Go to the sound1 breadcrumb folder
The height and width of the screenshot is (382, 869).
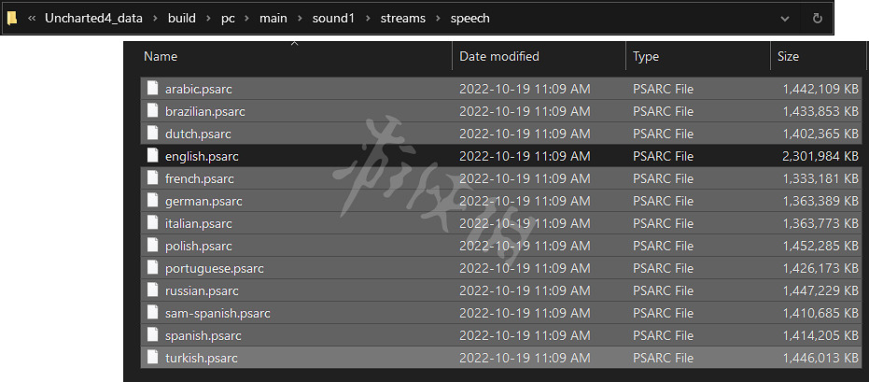[x=333, y=18]
